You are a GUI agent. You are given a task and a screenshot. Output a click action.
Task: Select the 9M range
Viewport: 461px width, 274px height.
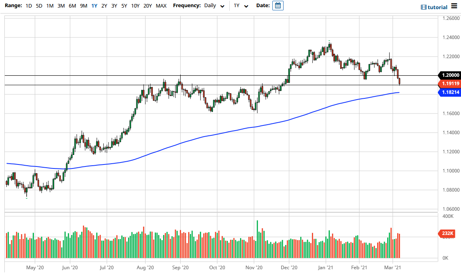(x=83, y=6)
